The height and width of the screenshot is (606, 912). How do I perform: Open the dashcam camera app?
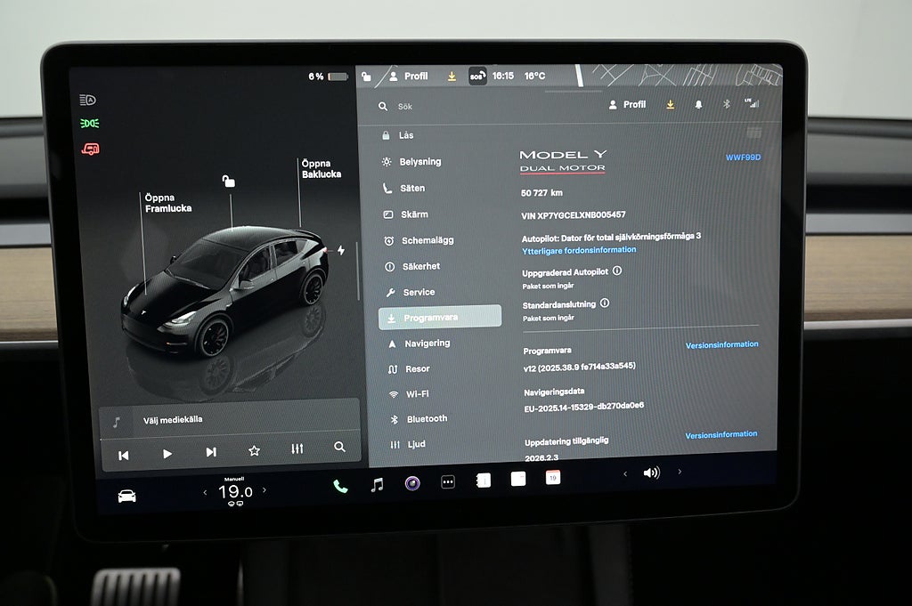tap(412, 483)
